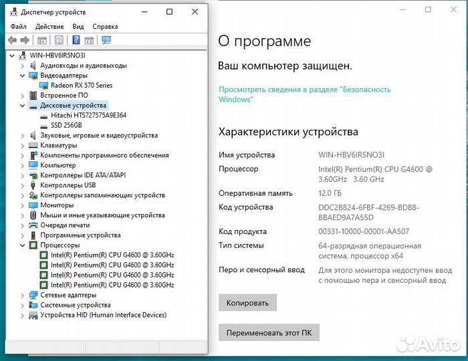
Task: Select the Hitachi HTS727575A9E364 label
Action: (x=89, y=115)
